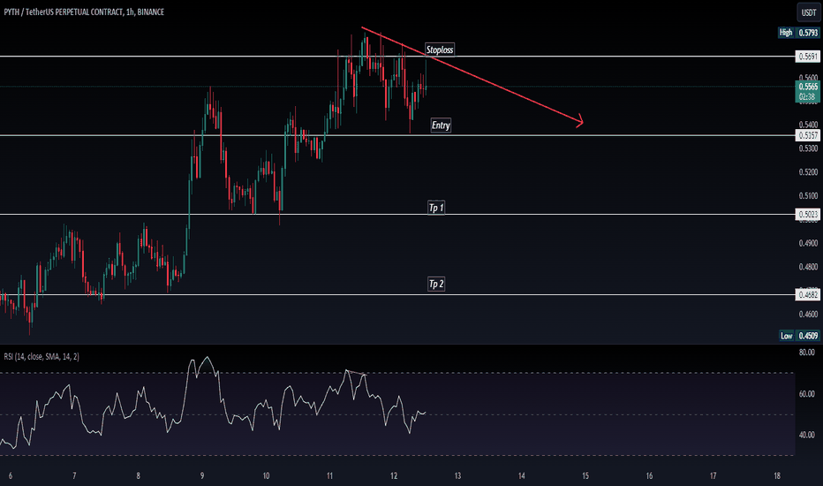Click the 60.00 RSI scale value
823x486 pixels.
807,393
